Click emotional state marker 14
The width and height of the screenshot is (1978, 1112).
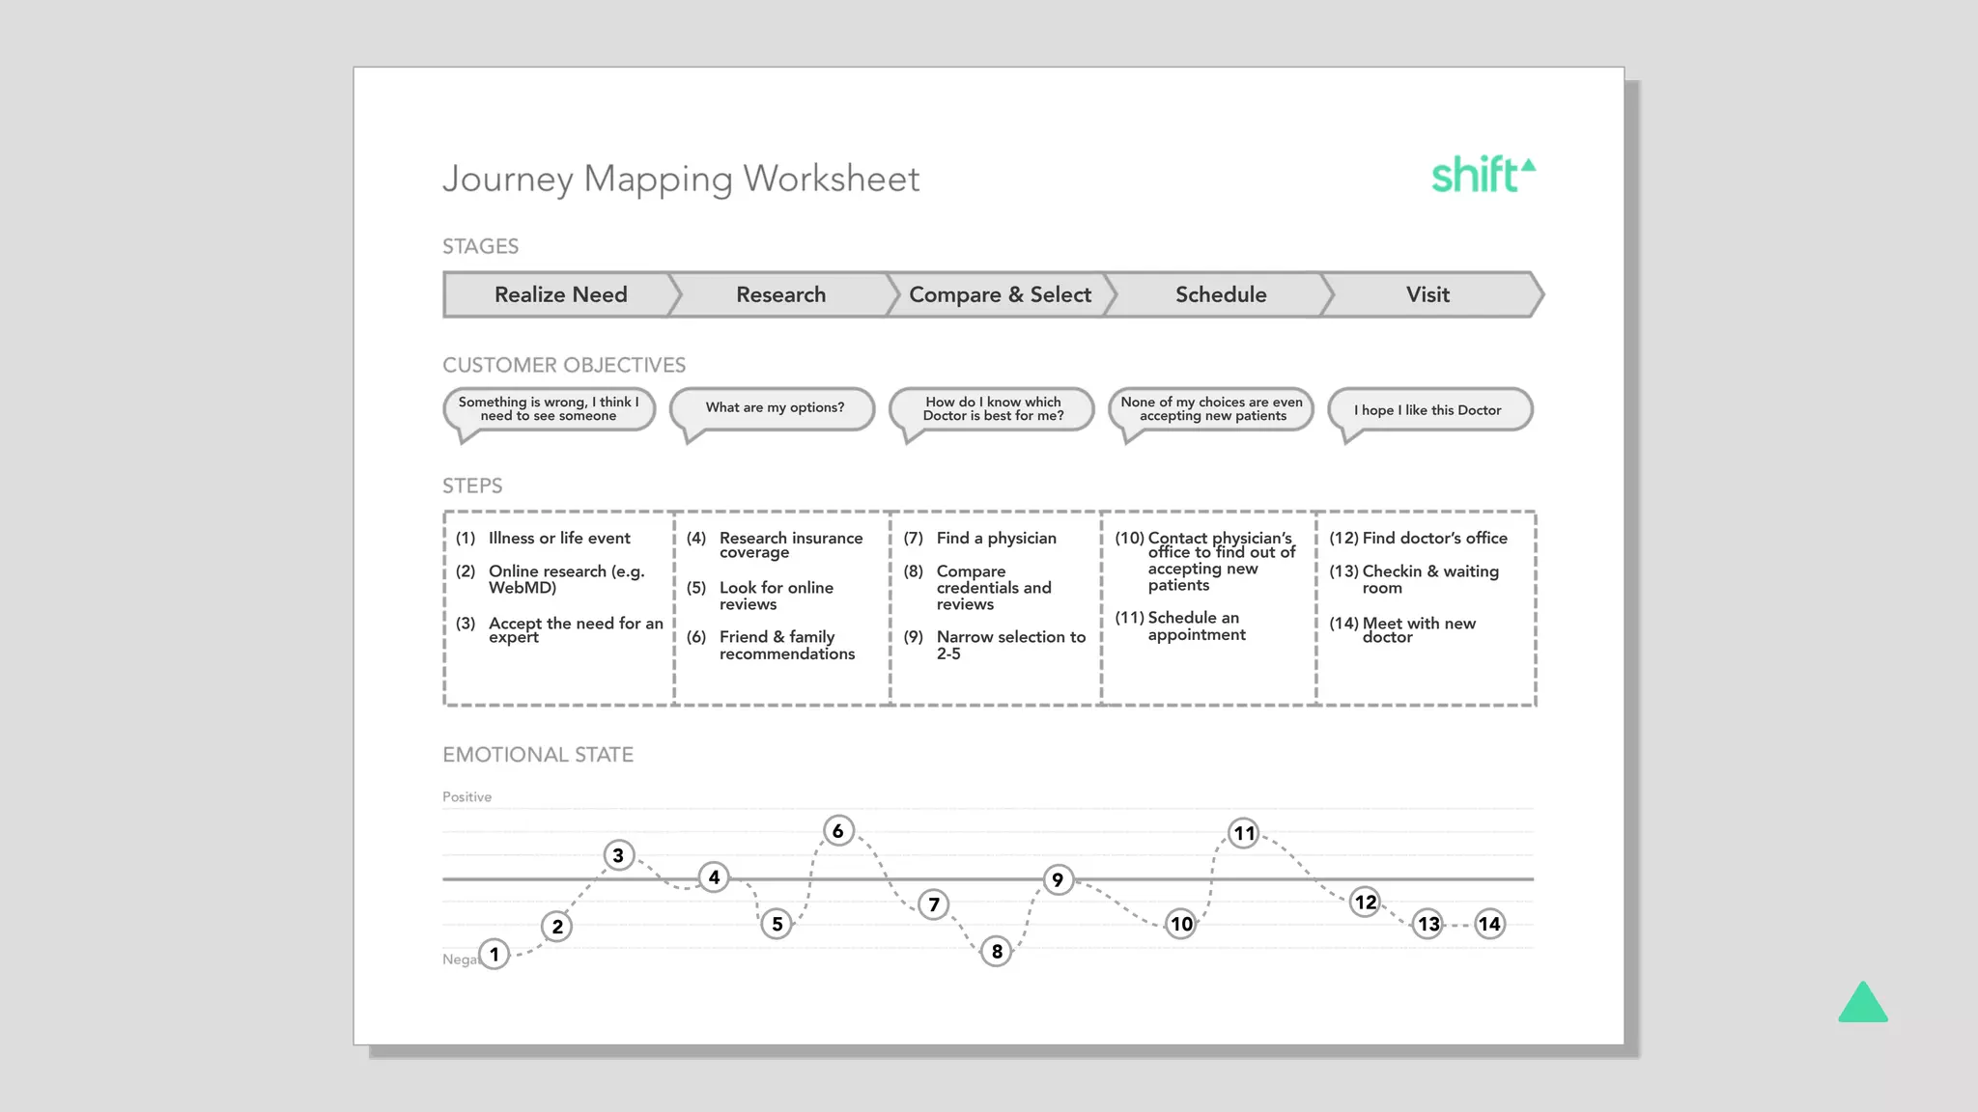[x=1489, y=924]
